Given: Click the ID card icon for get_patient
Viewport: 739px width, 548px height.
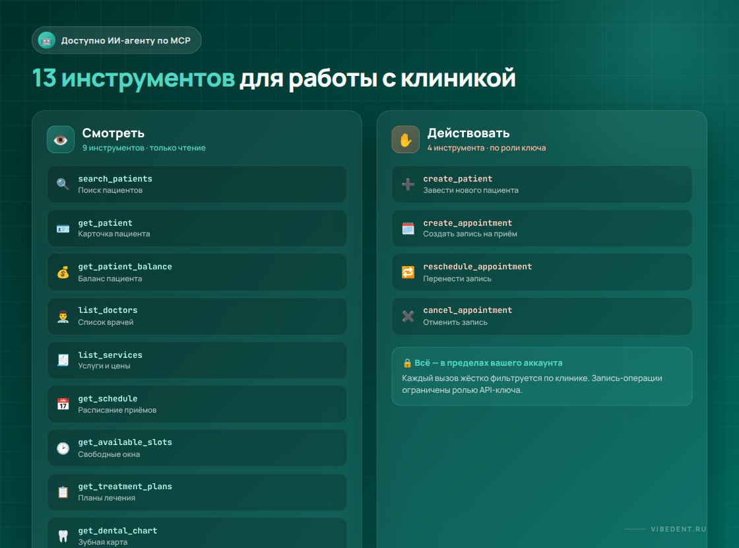Looking at the screenshot, I should point(63,228).
